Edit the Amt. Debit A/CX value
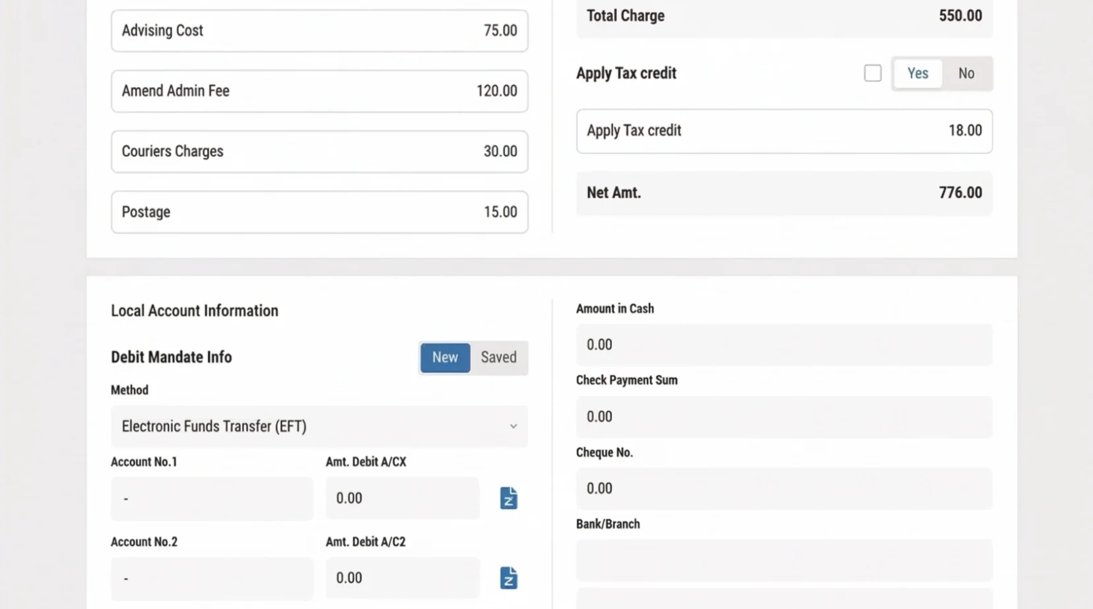This screenshot has width=1093, height=609. 403,498
